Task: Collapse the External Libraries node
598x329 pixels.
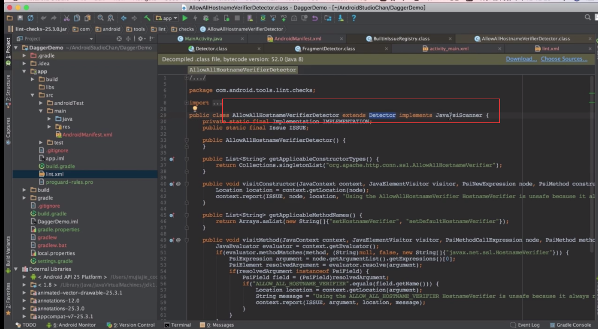Action: click(16, 269)
